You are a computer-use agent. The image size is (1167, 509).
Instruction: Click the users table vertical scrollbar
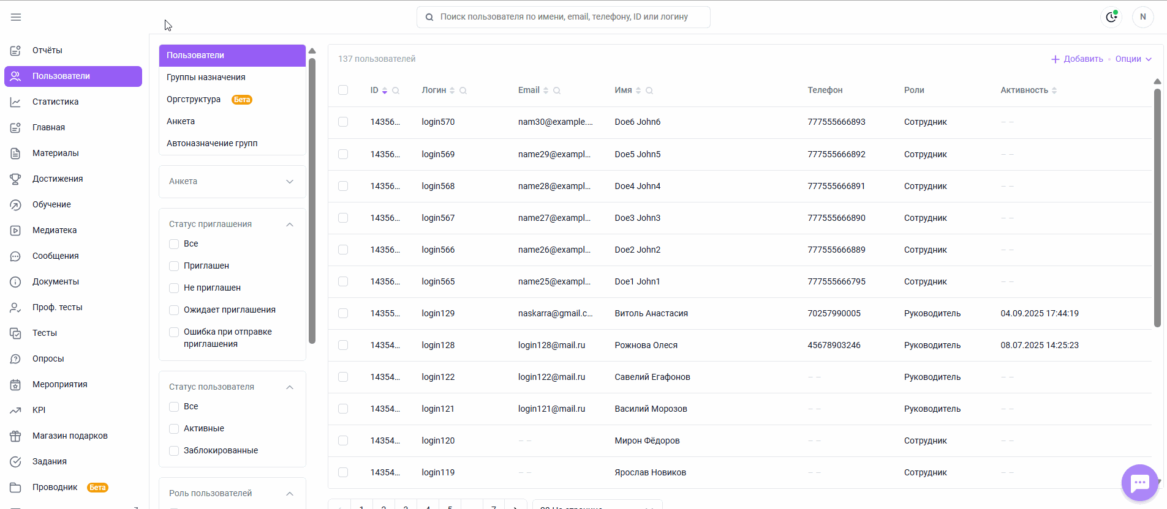click(x=1157, y=208)
